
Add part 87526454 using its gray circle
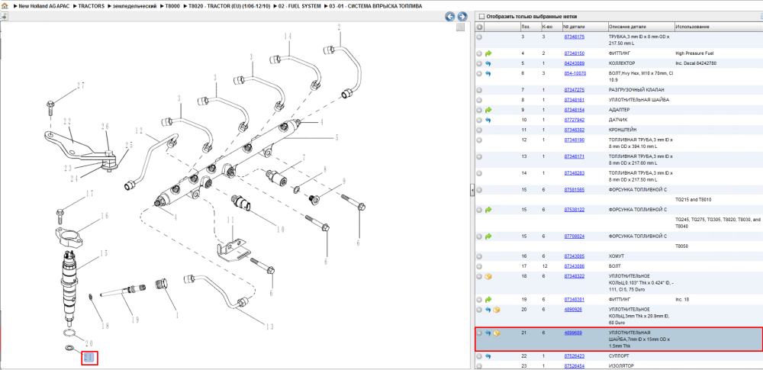479,365
